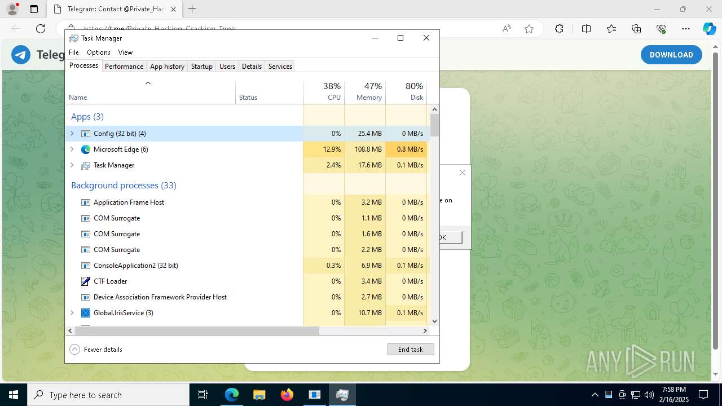This screenshot has width=722, height=406.
Task: Click the Device Association Framework Provider Host icon
Action: coord(86,297)
